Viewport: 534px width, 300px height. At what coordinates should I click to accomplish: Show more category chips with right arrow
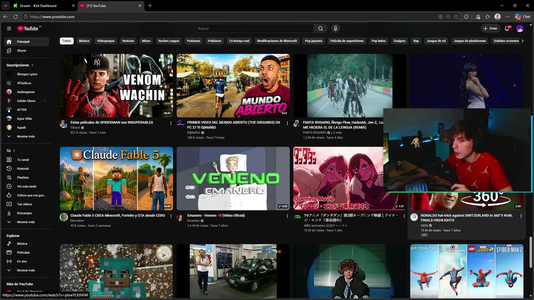click(522, 41)
